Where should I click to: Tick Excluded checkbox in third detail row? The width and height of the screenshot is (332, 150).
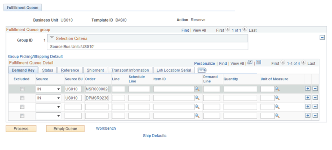coord(22,107)
